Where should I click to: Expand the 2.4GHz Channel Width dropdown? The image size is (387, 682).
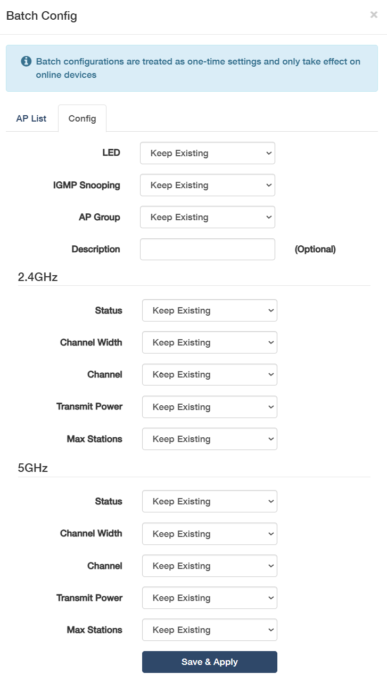click(209, 342)
